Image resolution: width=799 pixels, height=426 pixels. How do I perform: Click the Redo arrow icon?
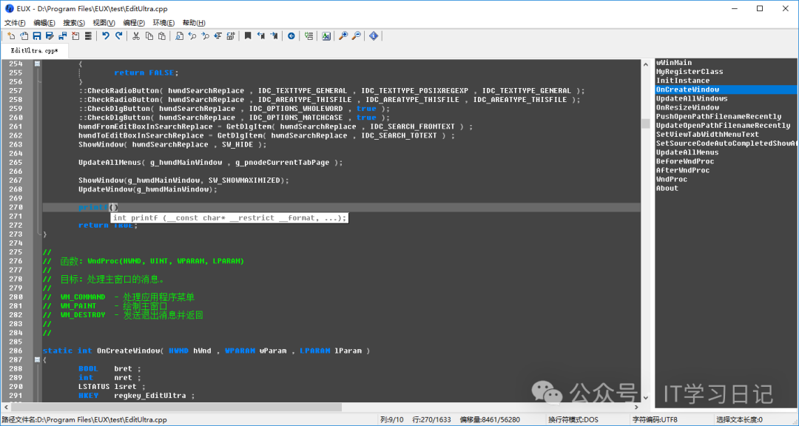point(119,35)
